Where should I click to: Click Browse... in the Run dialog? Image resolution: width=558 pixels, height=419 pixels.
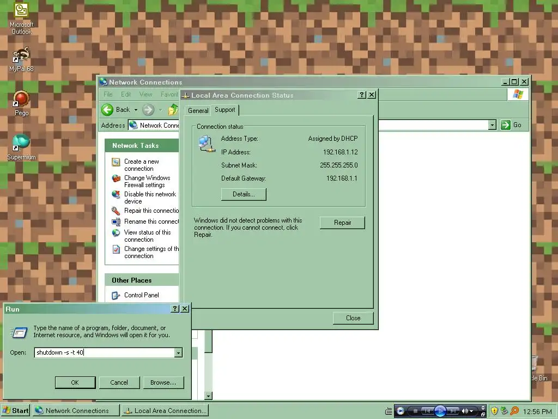tap(163, 382)
